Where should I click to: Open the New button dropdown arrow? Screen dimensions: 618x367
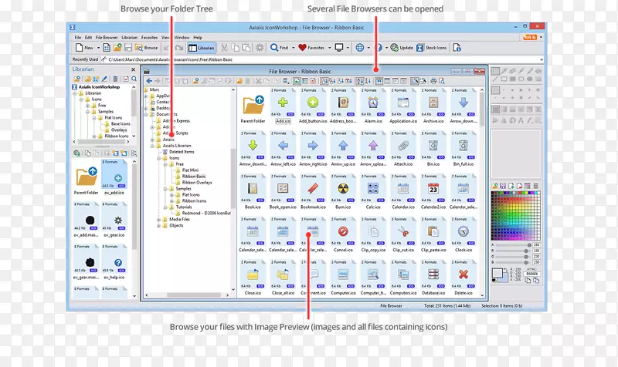click(98, 48)
